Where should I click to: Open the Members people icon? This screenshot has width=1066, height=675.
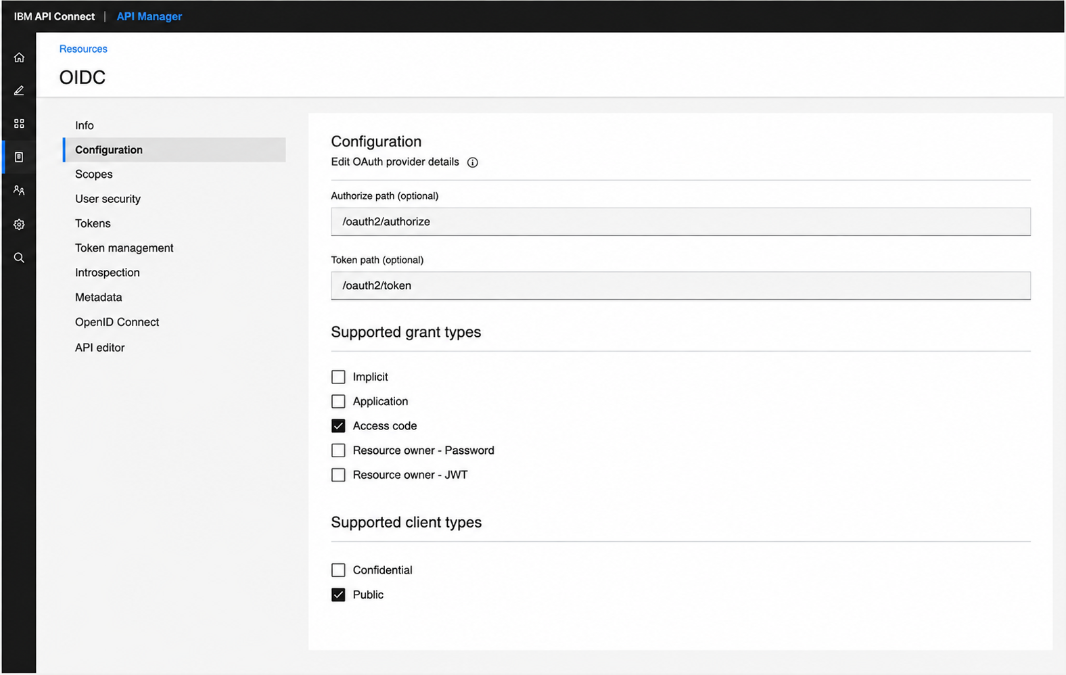(x=19, y=191)
